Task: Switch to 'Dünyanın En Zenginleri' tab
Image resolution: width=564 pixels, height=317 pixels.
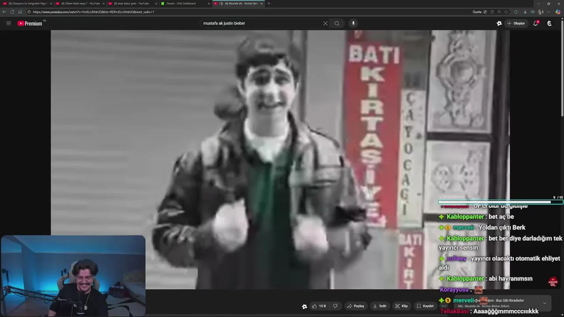Action: tap(26, 4)
